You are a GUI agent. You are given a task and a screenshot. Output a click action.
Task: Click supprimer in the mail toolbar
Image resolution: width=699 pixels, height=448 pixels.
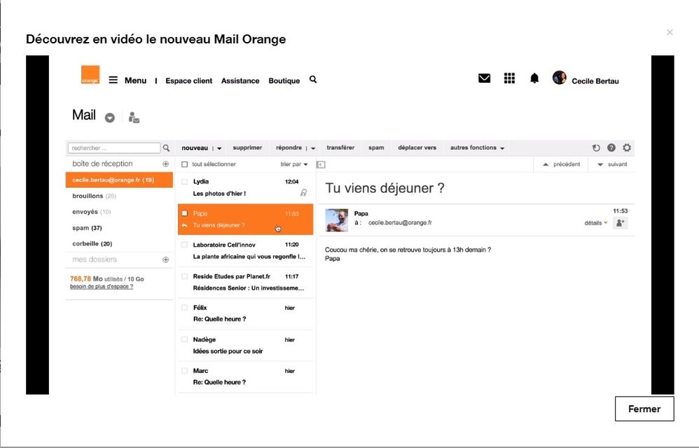(x=247, y=148)
